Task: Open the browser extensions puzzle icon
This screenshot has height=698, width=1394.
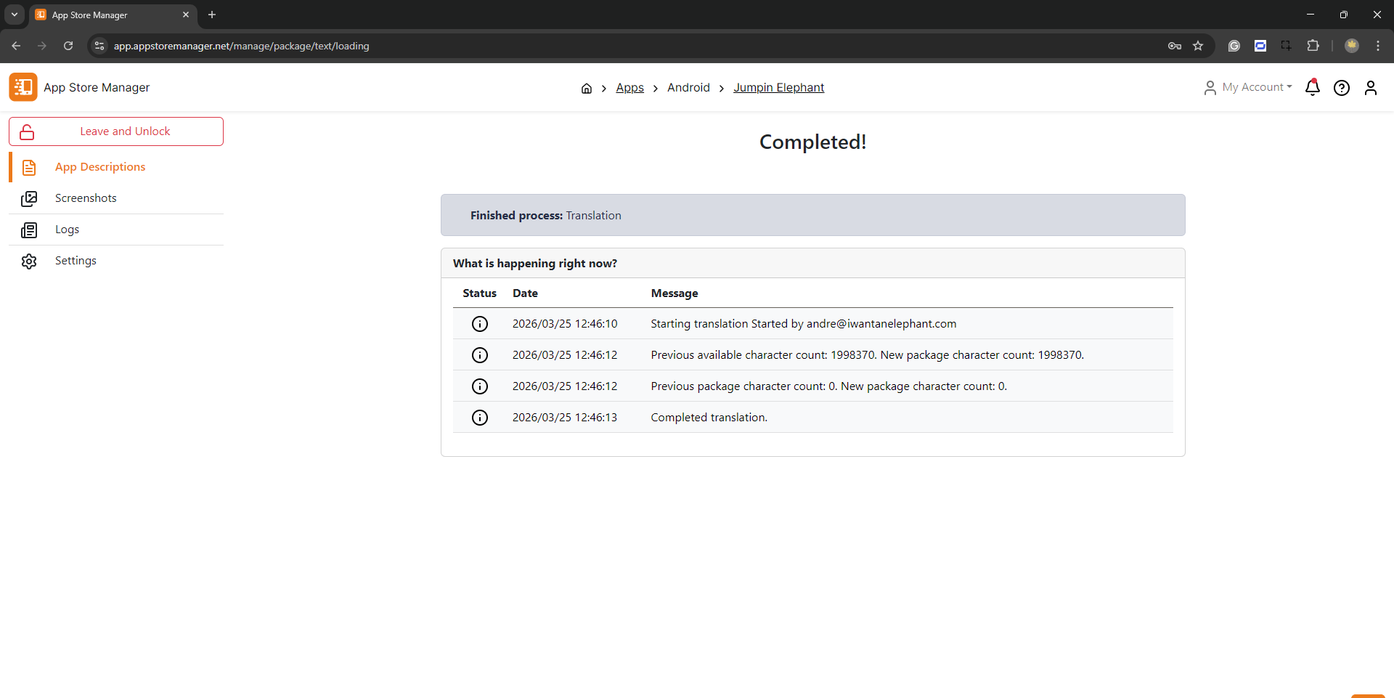Action: click(x=1313, y=46)
